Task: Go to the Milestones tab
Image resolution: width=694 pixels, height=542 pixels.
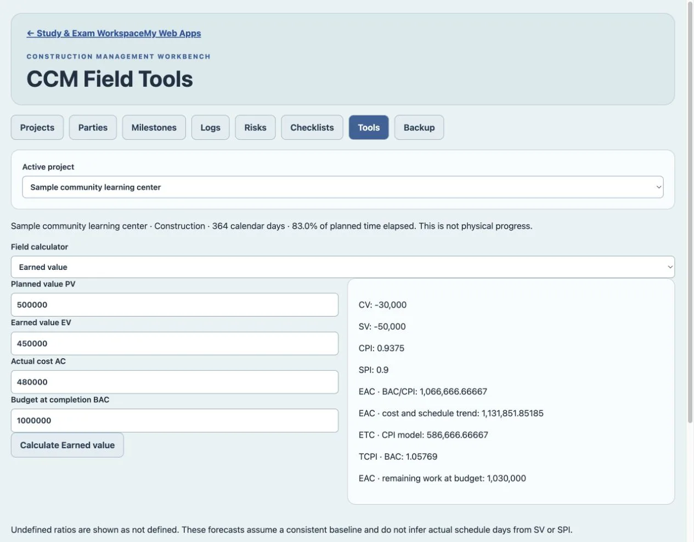Action: click(x=154, y=127)
